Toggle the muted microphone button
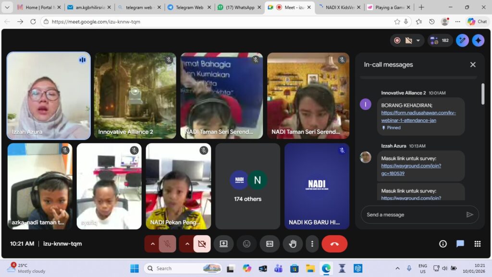Screen dimensions: 492x277 (167, 244)
